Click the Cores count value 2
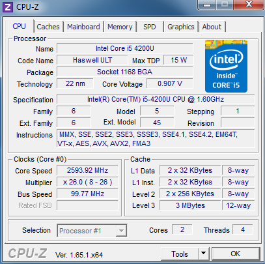Image resolution: width=265 pixels, height=264 pixels. pos(182,229)
